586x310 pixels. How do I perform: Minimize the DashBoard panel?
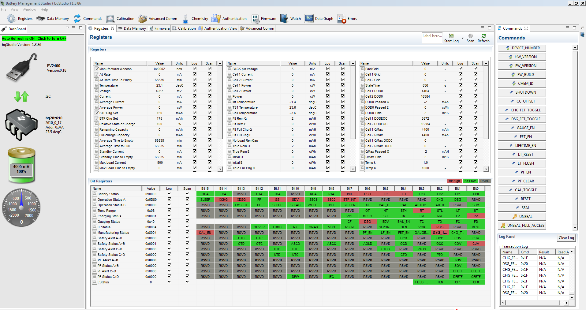pos(74,28)
